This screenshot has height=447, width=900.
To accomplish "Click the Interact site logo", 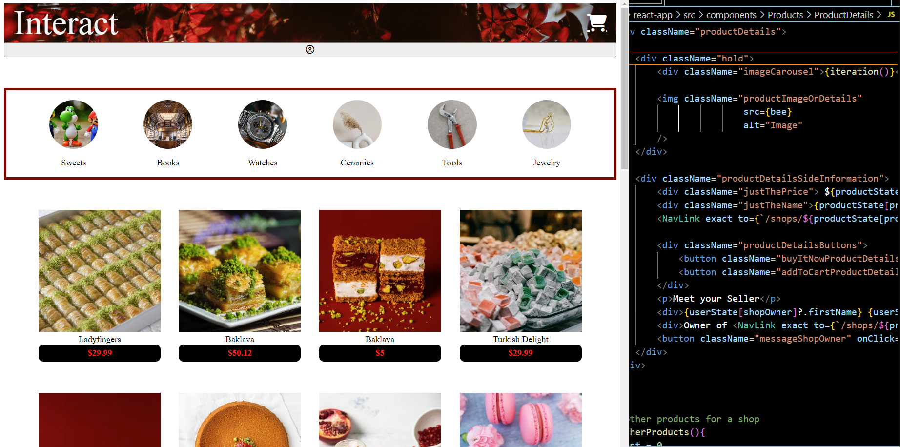I will click(x=66, y=23).
